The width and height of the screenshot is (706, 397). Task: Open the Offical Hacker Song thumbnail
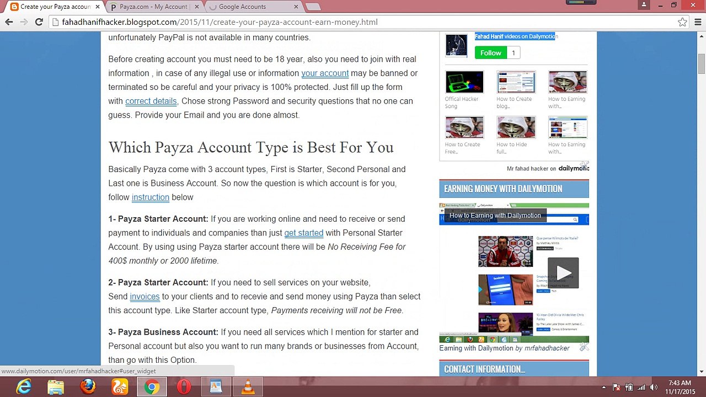[464, 82]
